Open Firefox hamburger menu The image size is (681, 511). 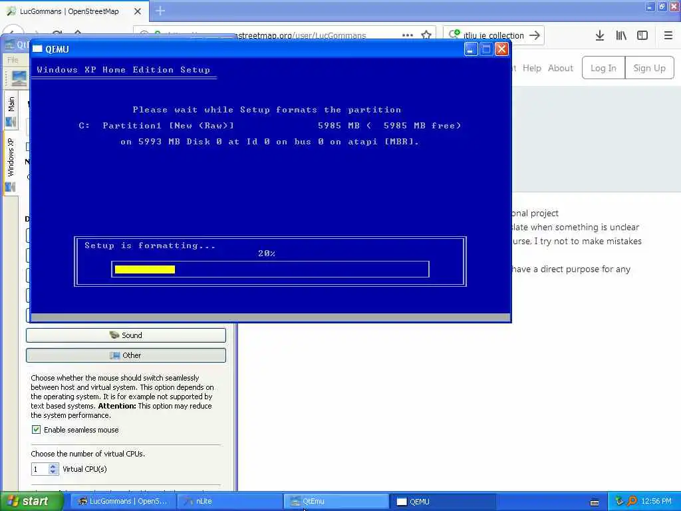pos(668,35)
